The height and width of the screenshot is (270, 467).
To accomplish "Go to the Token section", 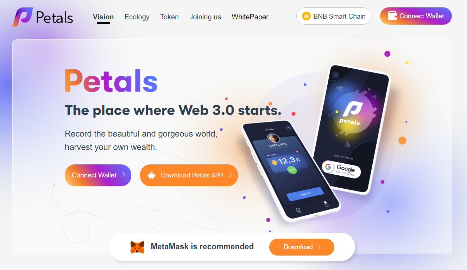I will click(169, 17).
